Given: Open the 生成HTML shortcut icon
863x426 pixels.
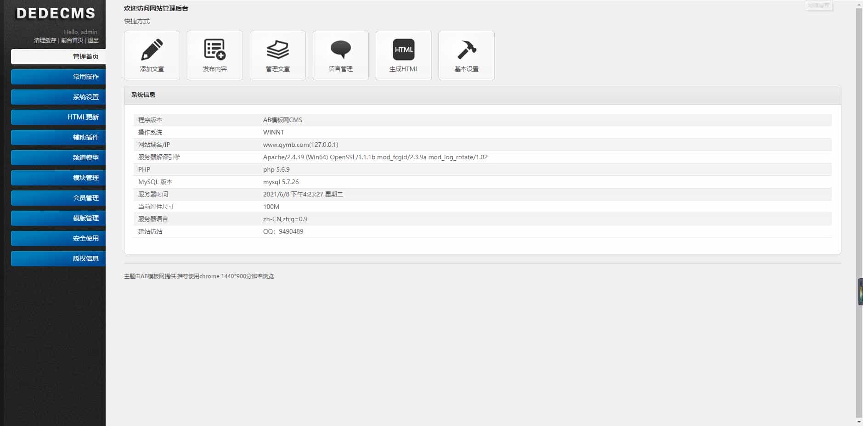Looking at the screenshot, I should [x=404, y=56].
